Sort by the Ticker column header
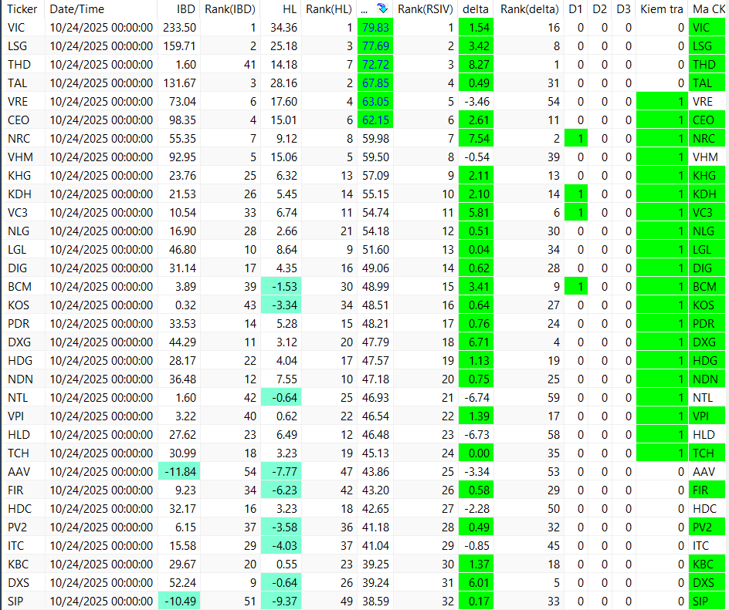Viewport: 729px width, 610px height. [x=22, y=8]
